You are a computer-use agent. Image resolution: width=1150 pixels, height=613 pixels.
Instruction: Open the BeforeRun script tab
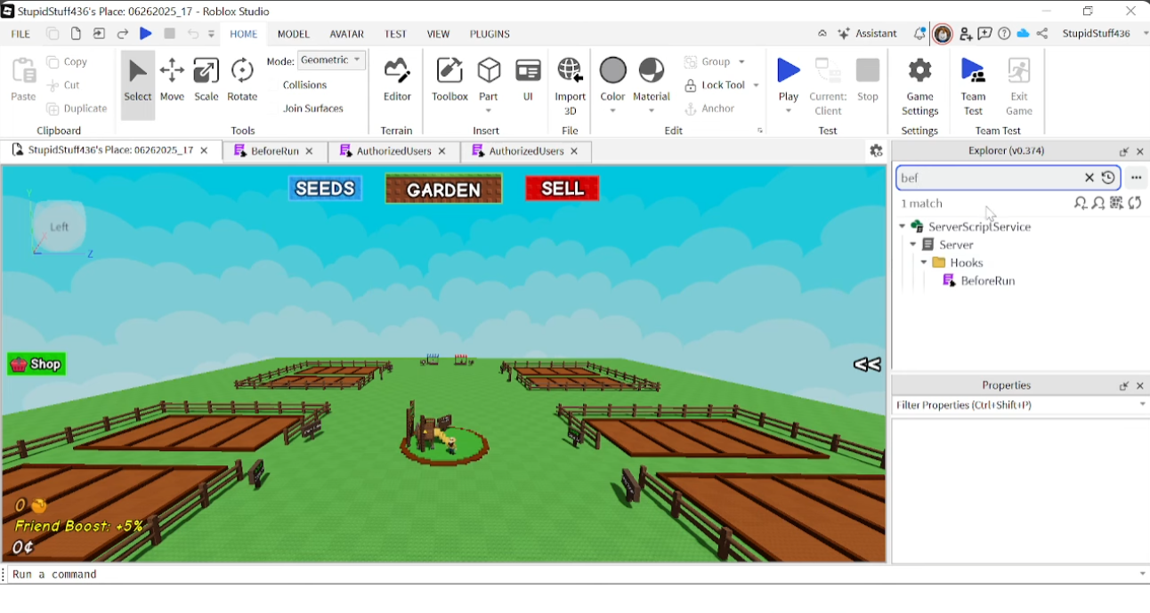point(271,151)
